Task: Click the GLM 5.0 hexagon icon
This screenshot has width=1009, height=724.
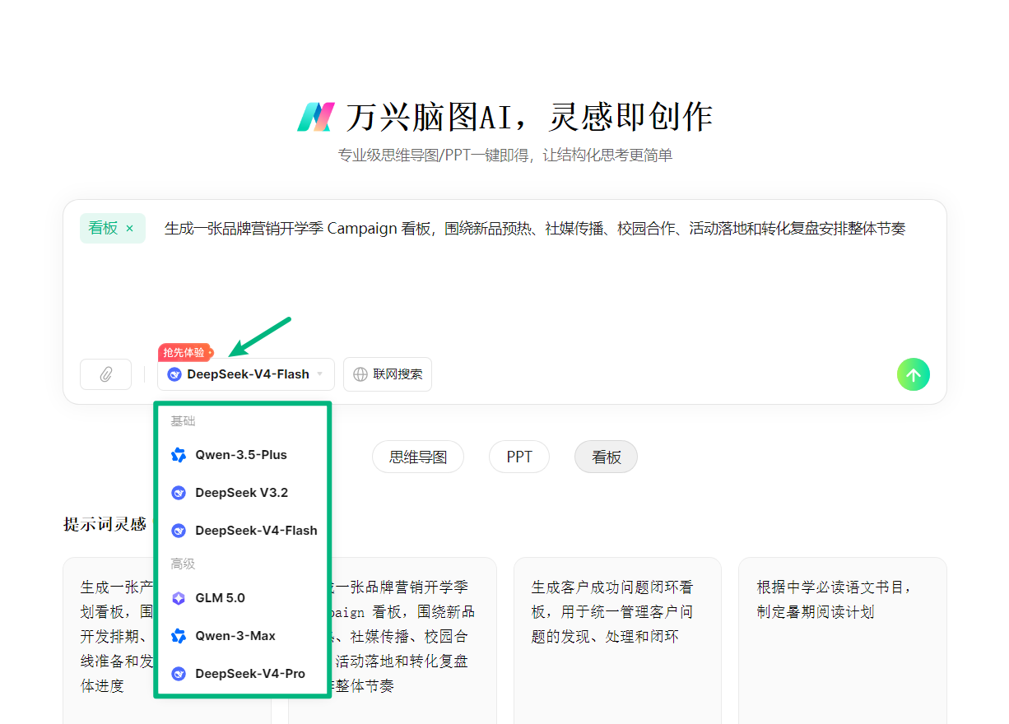Action: click(x=179, y=598)
